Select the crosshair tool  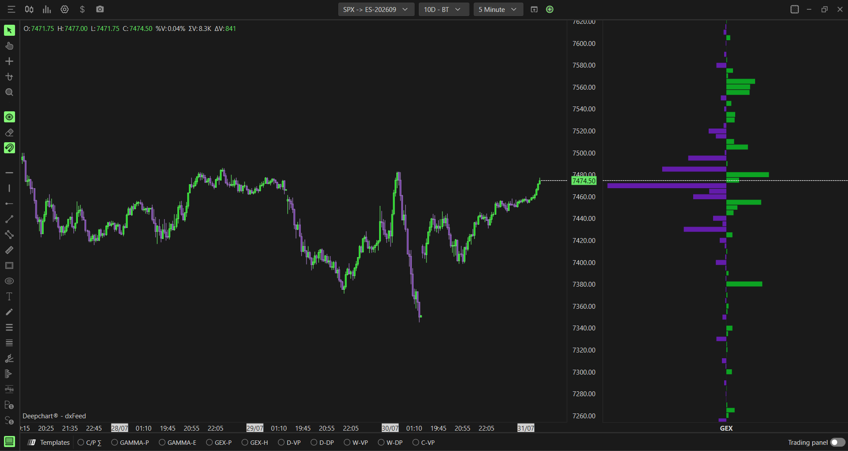coord(9,61)
